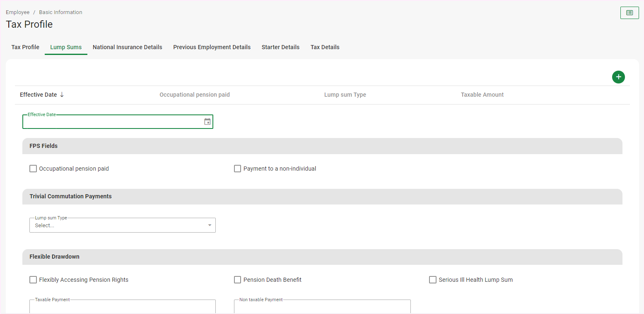This screenshot has width=644, height=314.
Task: Enable the Occupational pension paid checkbox
Action: [33, 169]
